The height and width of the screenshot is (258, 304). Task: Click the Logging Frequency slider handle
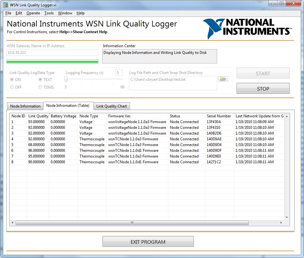pyautogui.click(x=66, y=79)
